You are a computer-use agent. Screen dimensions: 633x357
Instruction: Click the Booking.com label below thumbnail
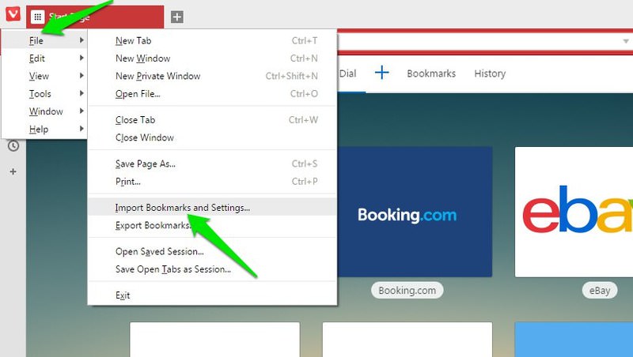pyautogui.click(x=407, y=291)
